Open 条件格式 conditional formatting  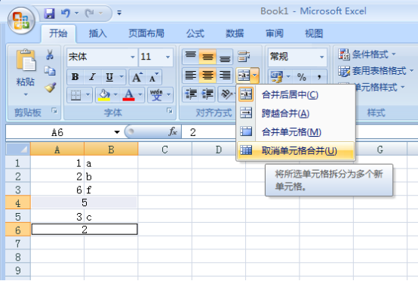click(367, 54)
